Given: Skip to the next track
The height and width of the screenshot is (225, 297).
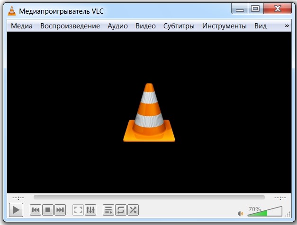Looking at the screenshot, I should 60,210.
